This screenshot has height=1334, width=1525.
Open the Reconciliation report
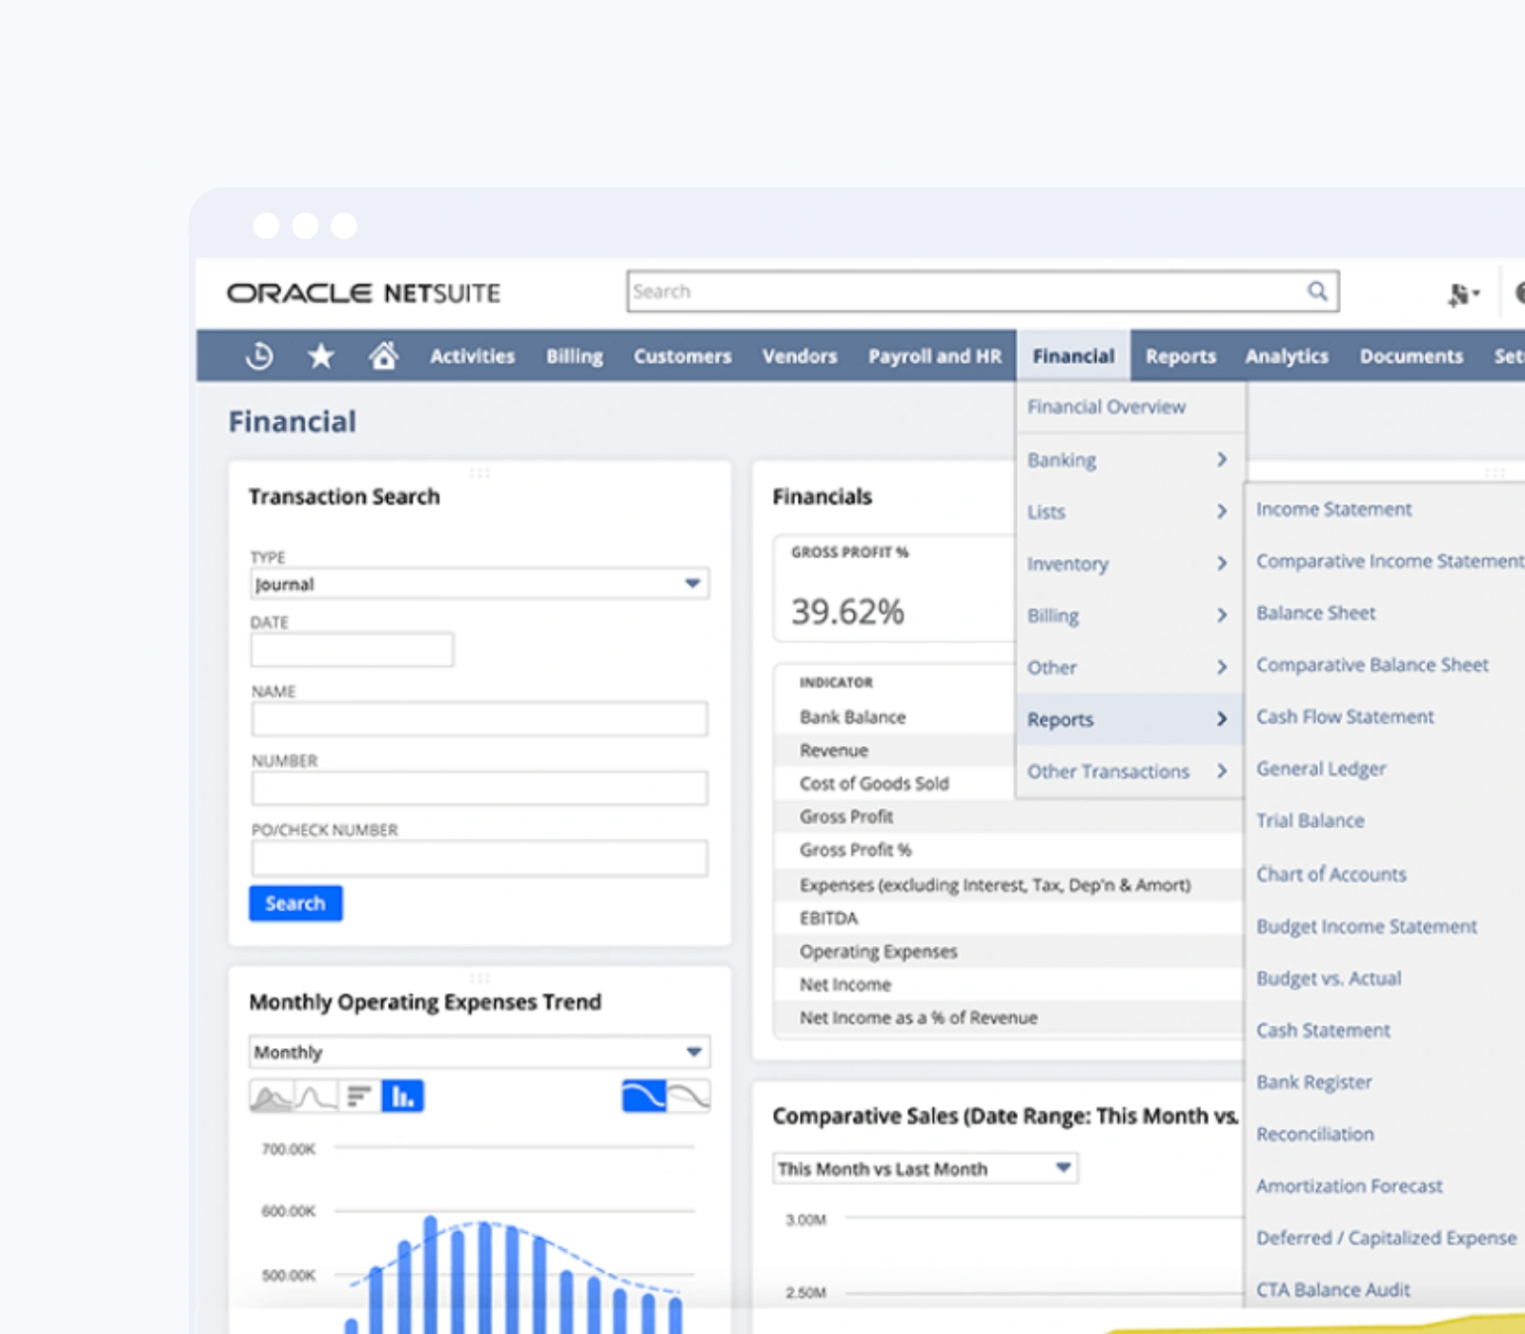point(1315,1134)
